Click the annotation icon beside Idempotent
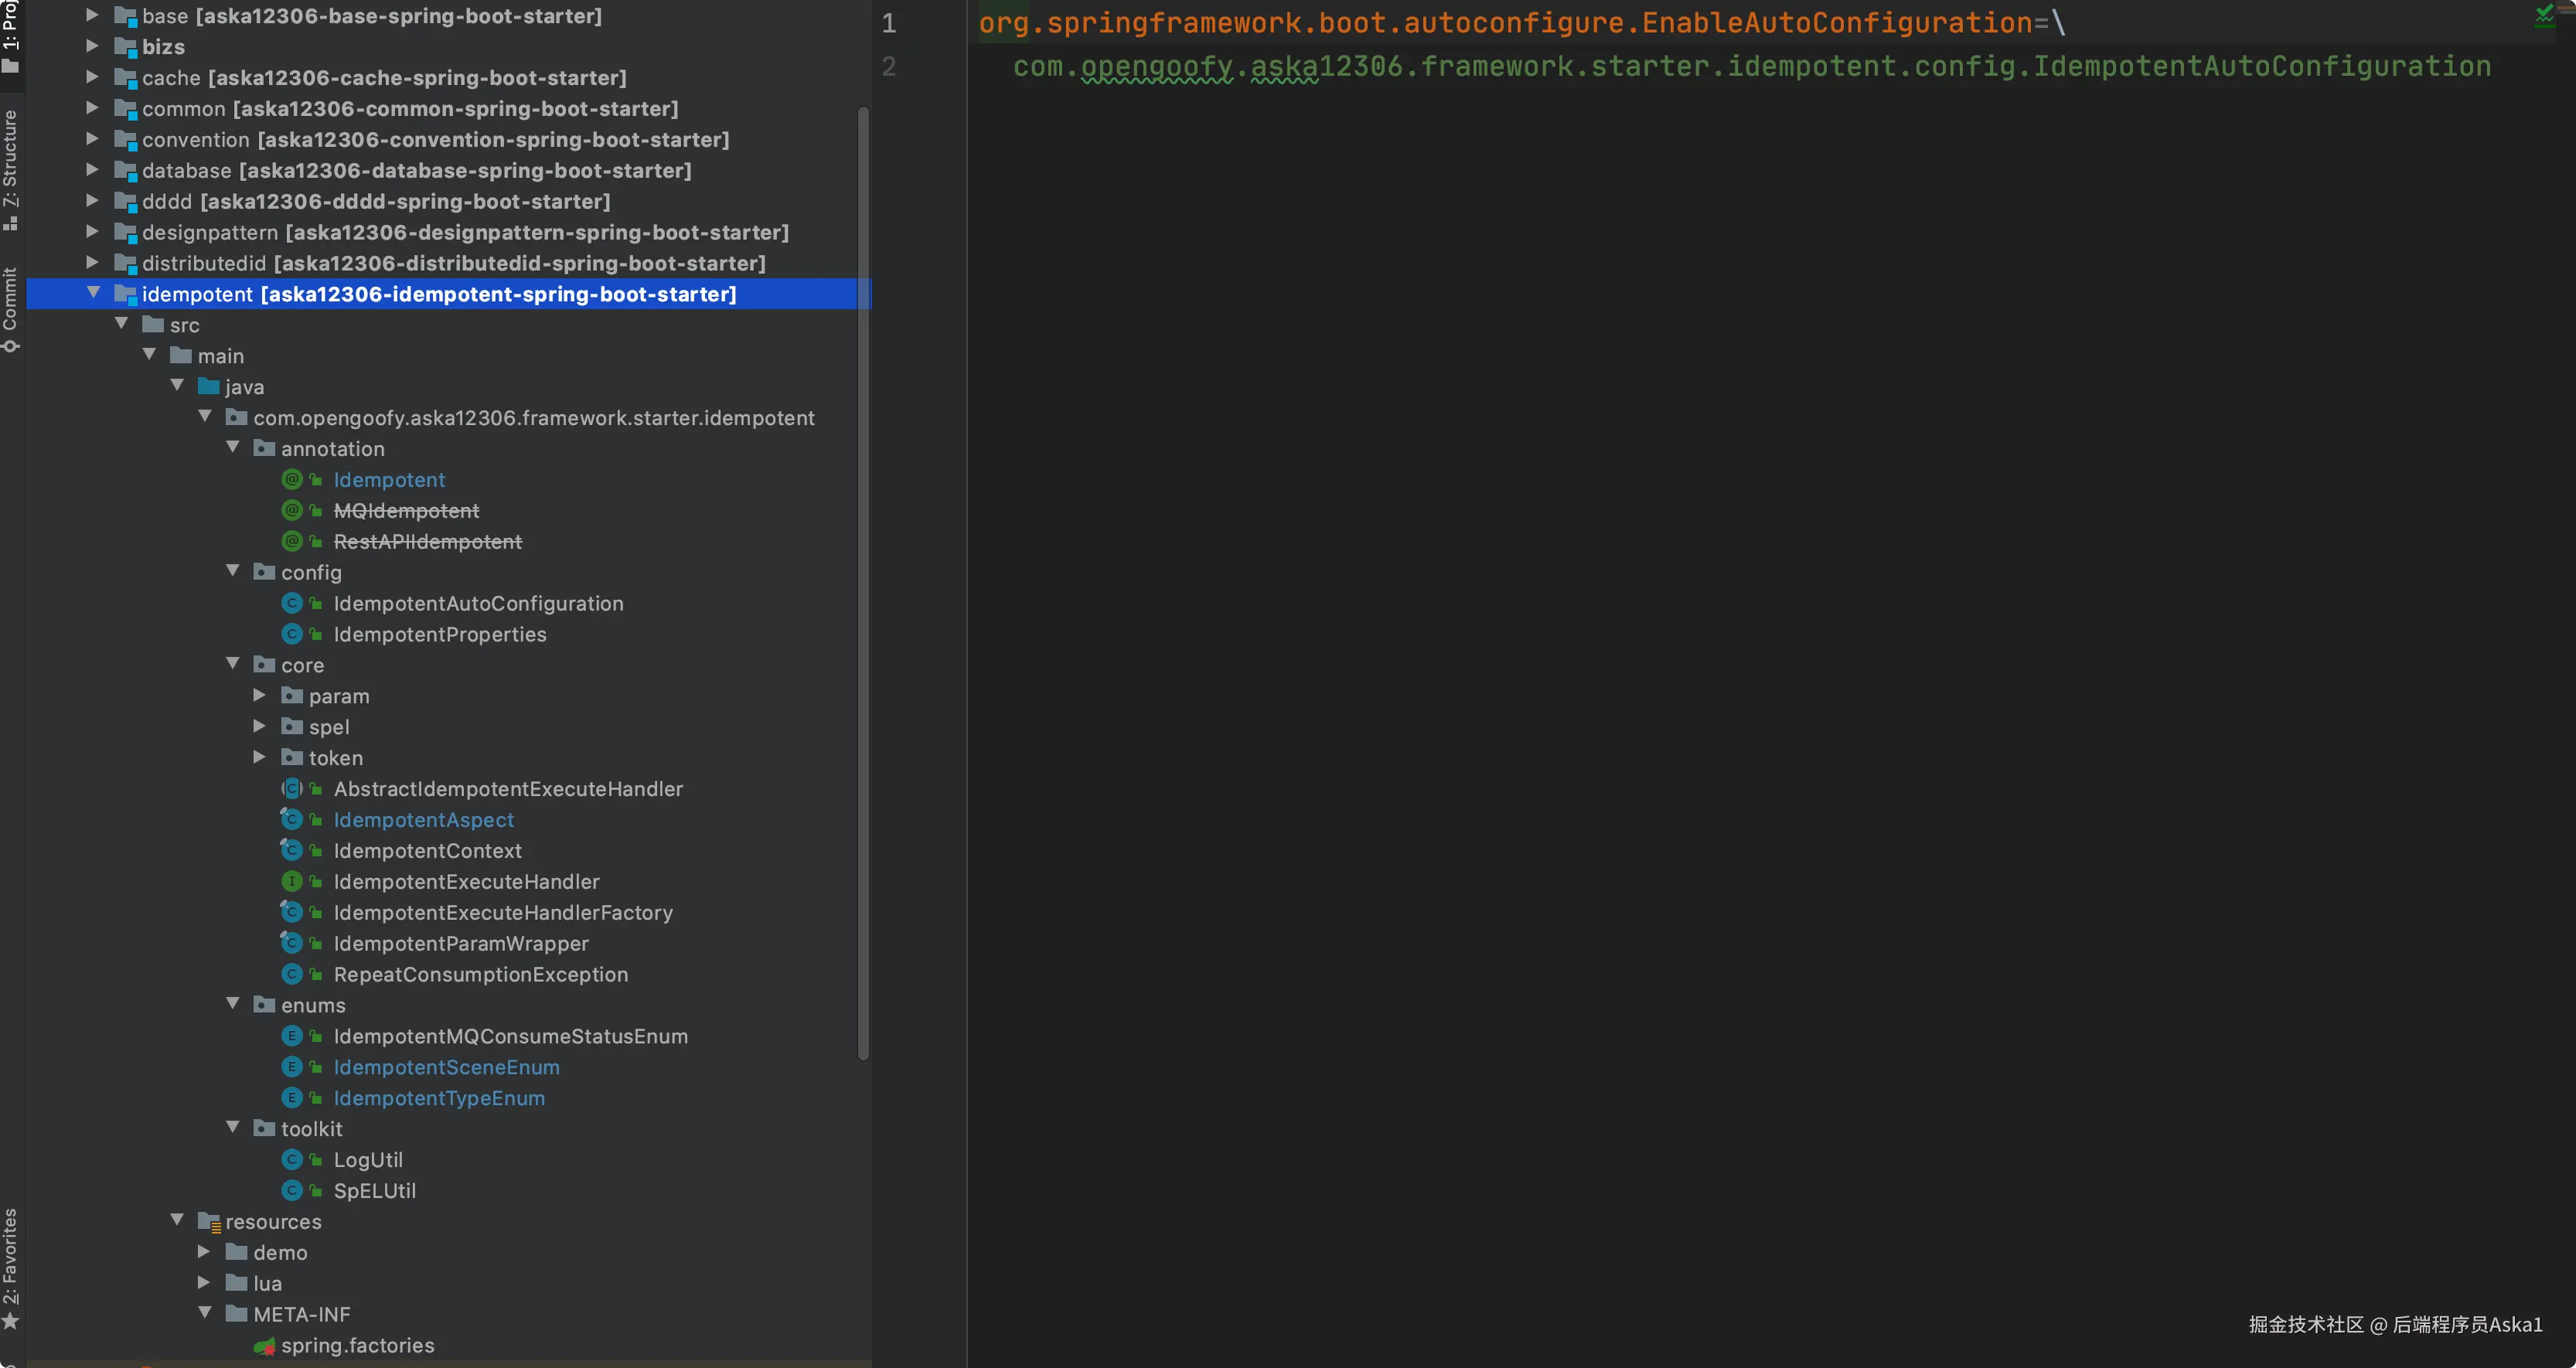2576x1368 pixels. 292,480
